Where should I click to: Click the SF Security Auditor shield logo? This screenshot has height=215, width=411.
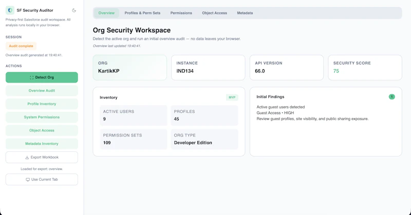10,10
